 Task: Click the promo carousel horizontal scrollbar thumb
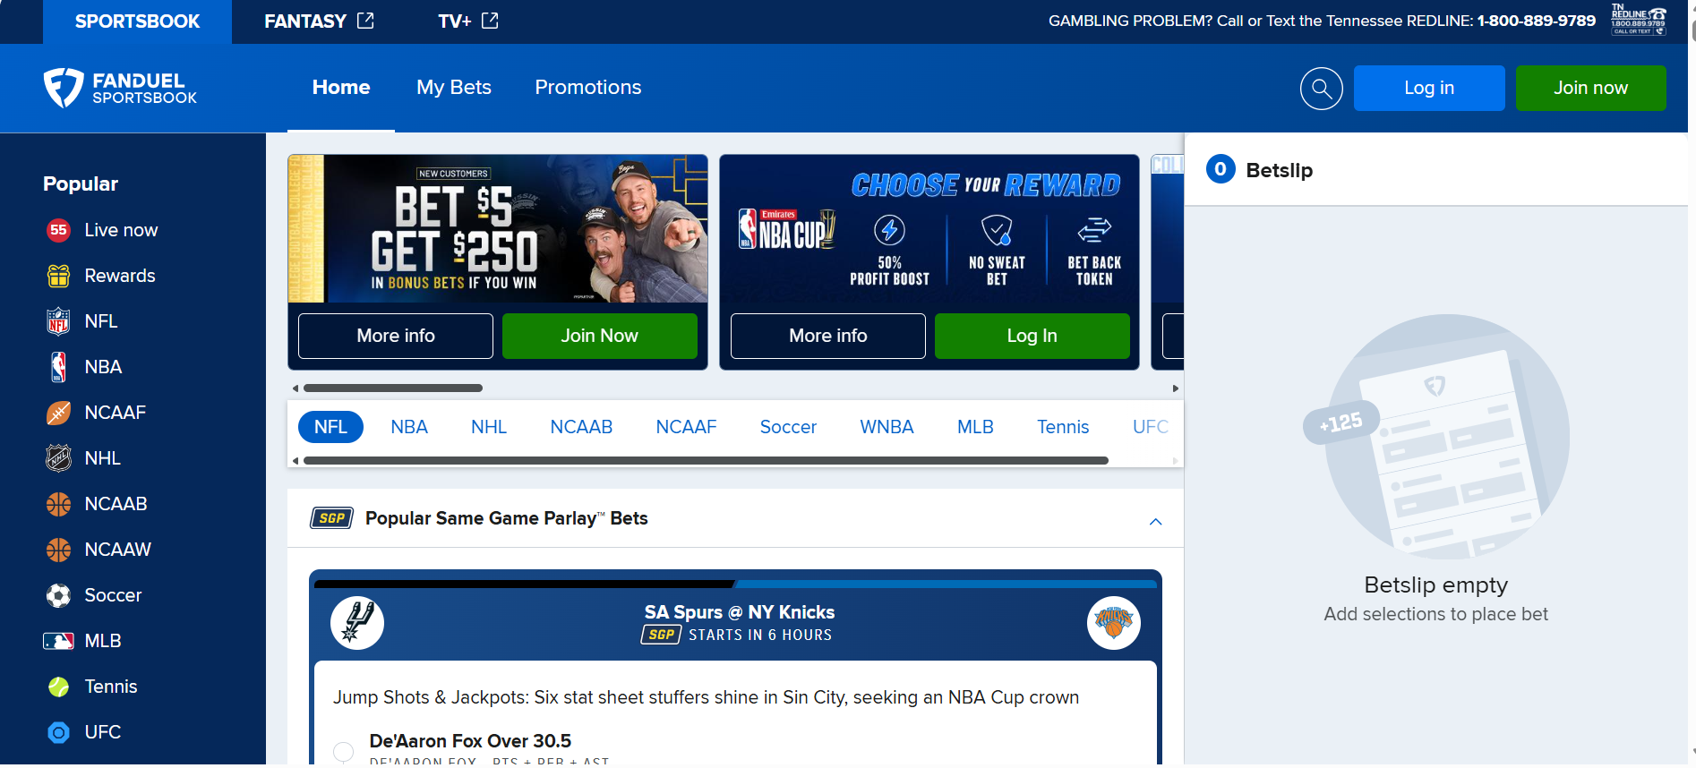click(393, 388)
